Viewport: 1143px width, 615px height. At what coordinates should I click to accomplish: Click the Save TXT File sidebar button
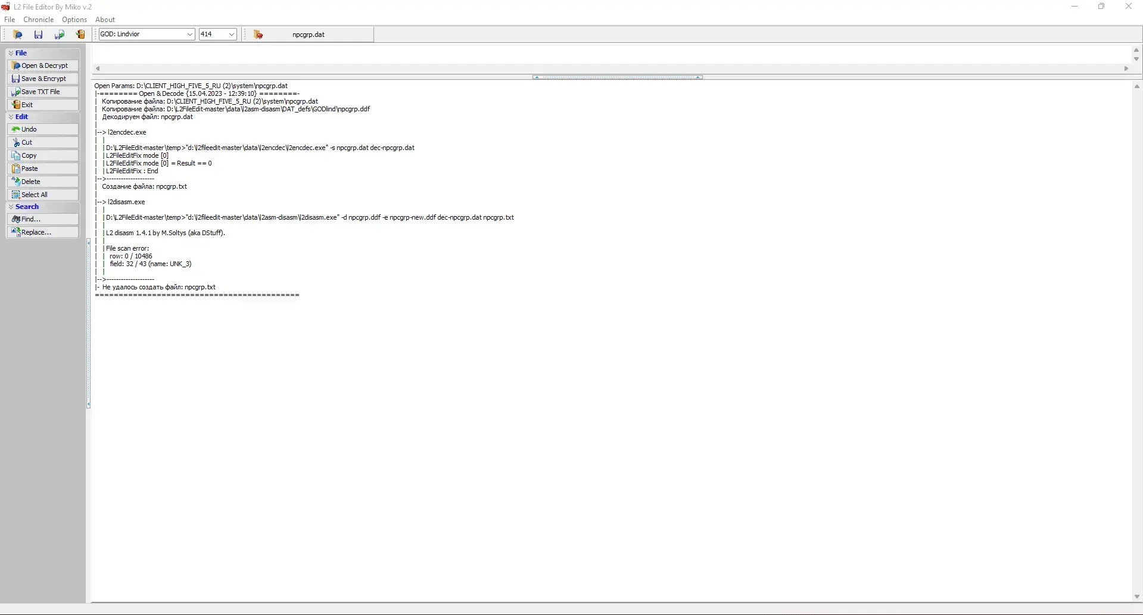[43, 92]
